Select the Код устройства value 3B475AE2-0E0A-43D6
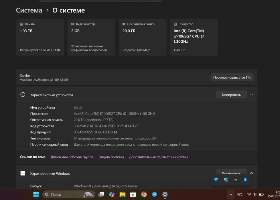Screen dimensions: 280x200 [106, 126]
